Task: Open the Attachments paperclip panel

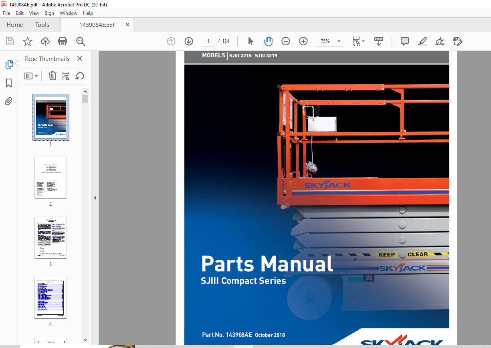Action: coord(9,101)
